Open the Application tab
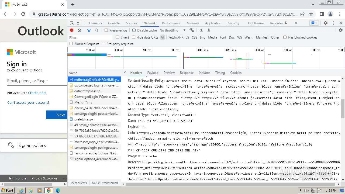Viewport: 345px width, 194px height. (x=213, y=23)
